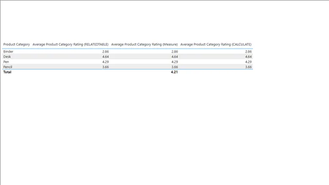
Task: Click Desk CALCULATE value 4.64
Action: tap(248, 57)
